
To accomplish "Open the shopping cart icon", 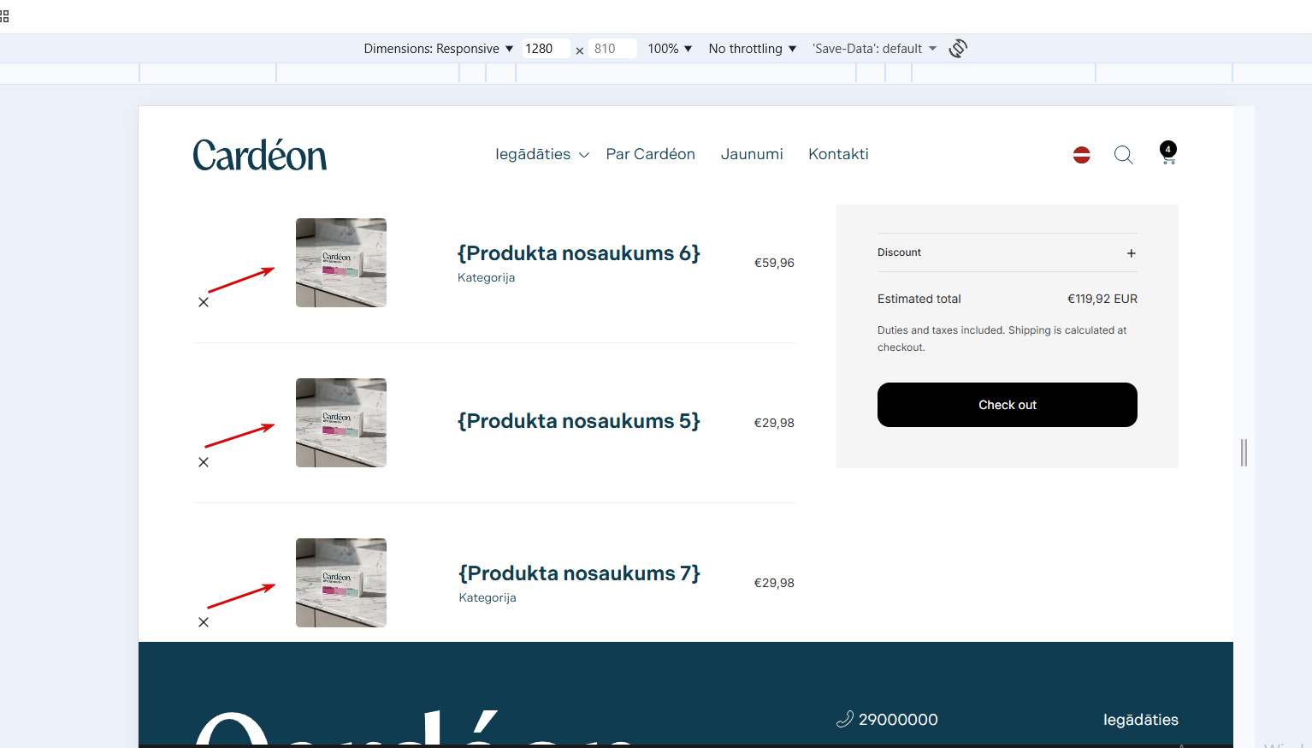I will 1168,153.
